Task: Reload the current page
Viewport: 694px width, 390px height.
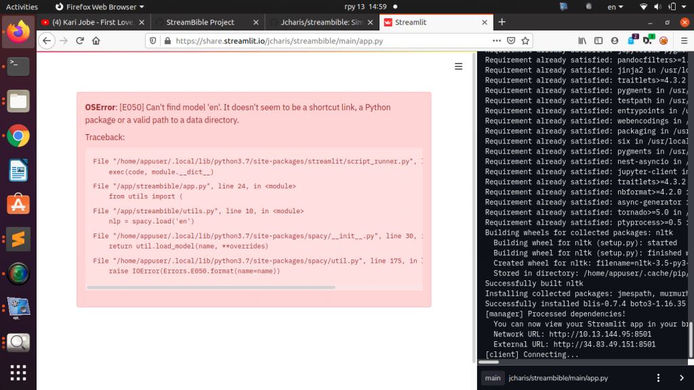Action: pyautogui.click(x=80, y=41)
